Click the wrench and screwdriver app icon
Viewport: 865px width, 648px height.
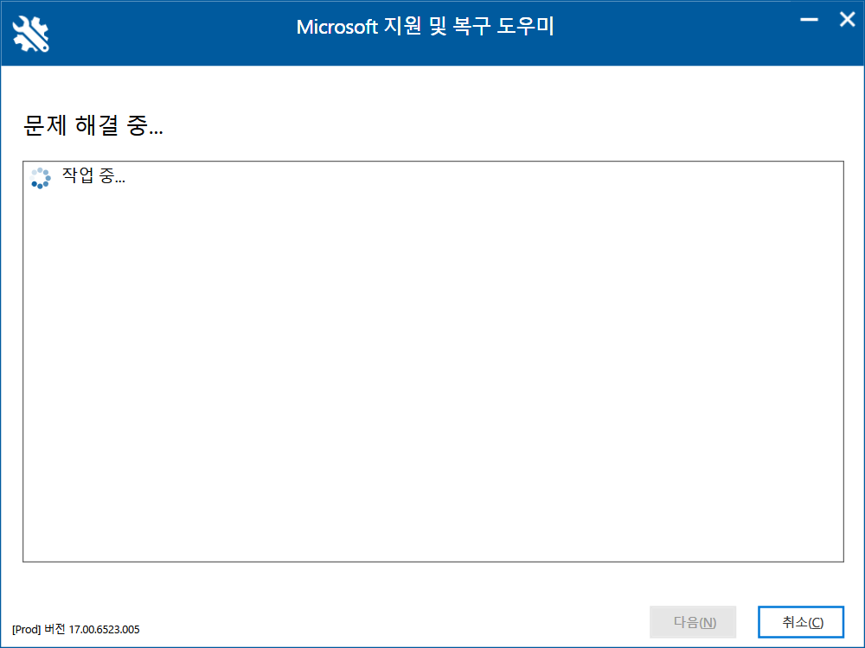pyautogui.click(x=31, y=35)
